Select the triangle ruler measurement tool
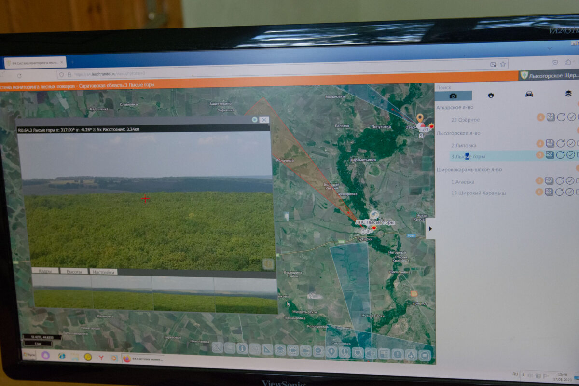579x386 pixels. 267,349
